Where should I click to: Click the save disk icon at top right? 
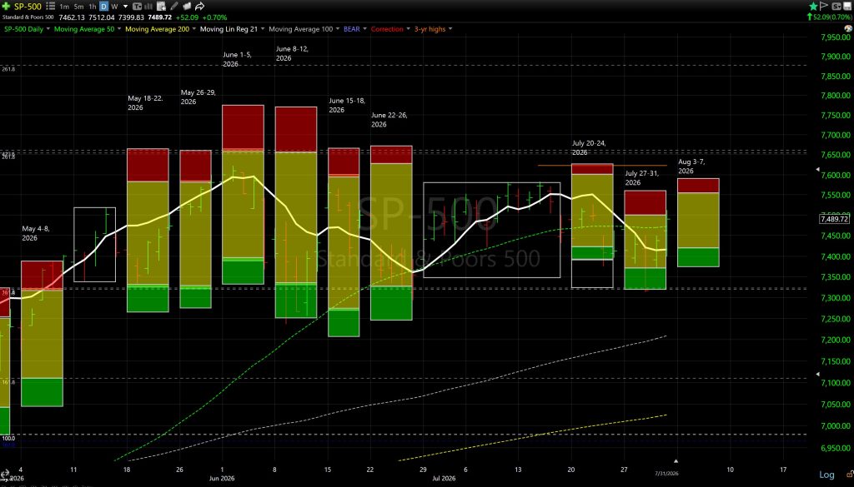(x=847, y=6)
